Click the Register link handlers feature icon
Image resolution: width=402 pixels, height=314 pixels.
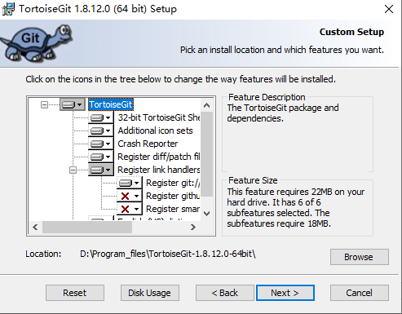[100, 170]
